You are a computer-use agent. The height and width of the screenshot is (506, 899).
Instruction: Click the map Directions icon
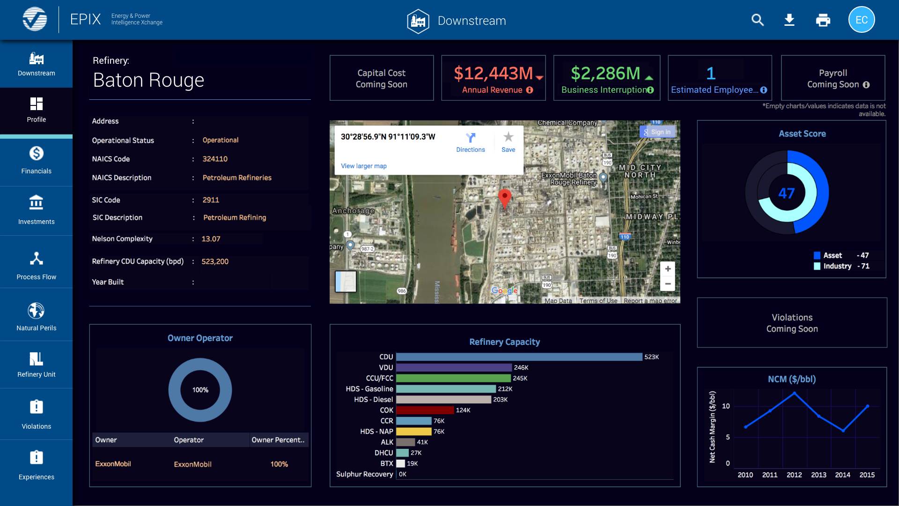[471, 137]
